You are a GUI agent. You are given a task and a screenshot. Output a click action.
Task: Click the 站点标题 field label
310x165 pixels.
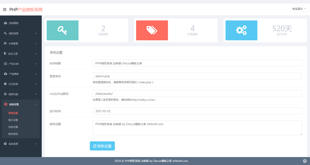click(x=55, y=63)
